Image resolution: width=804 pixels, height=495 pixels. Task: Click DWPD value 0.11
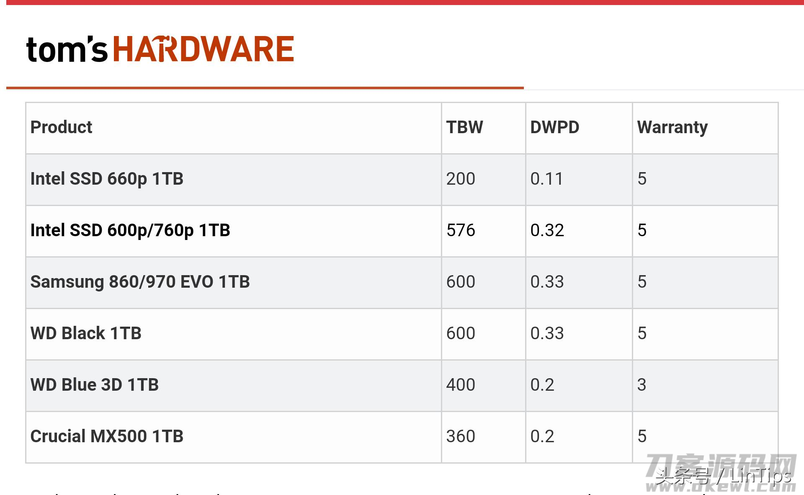[546, 179]
